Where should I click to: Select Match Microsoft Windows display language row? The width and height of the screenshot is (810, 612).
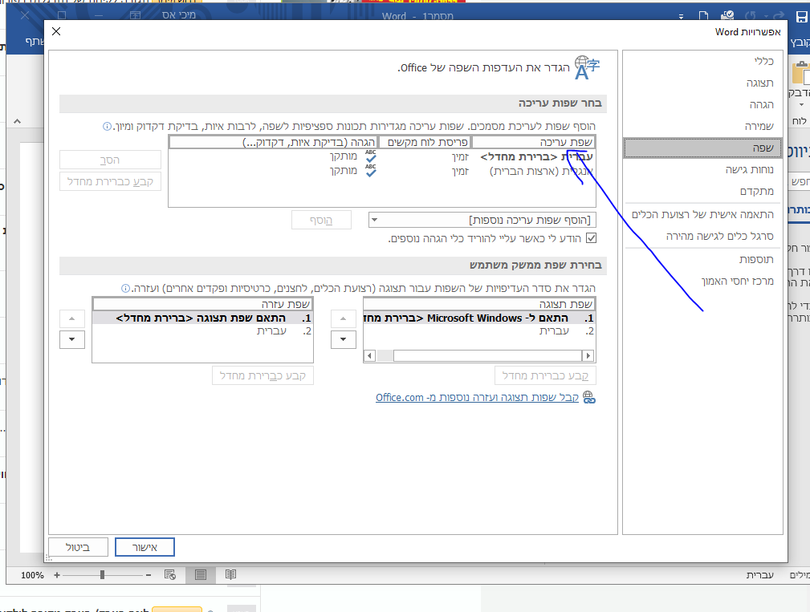[479, 318]
